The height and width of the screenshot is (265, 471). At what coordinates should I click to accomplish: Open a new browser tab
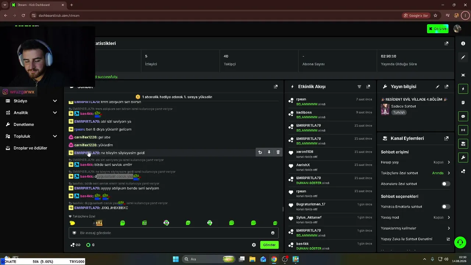71,5
